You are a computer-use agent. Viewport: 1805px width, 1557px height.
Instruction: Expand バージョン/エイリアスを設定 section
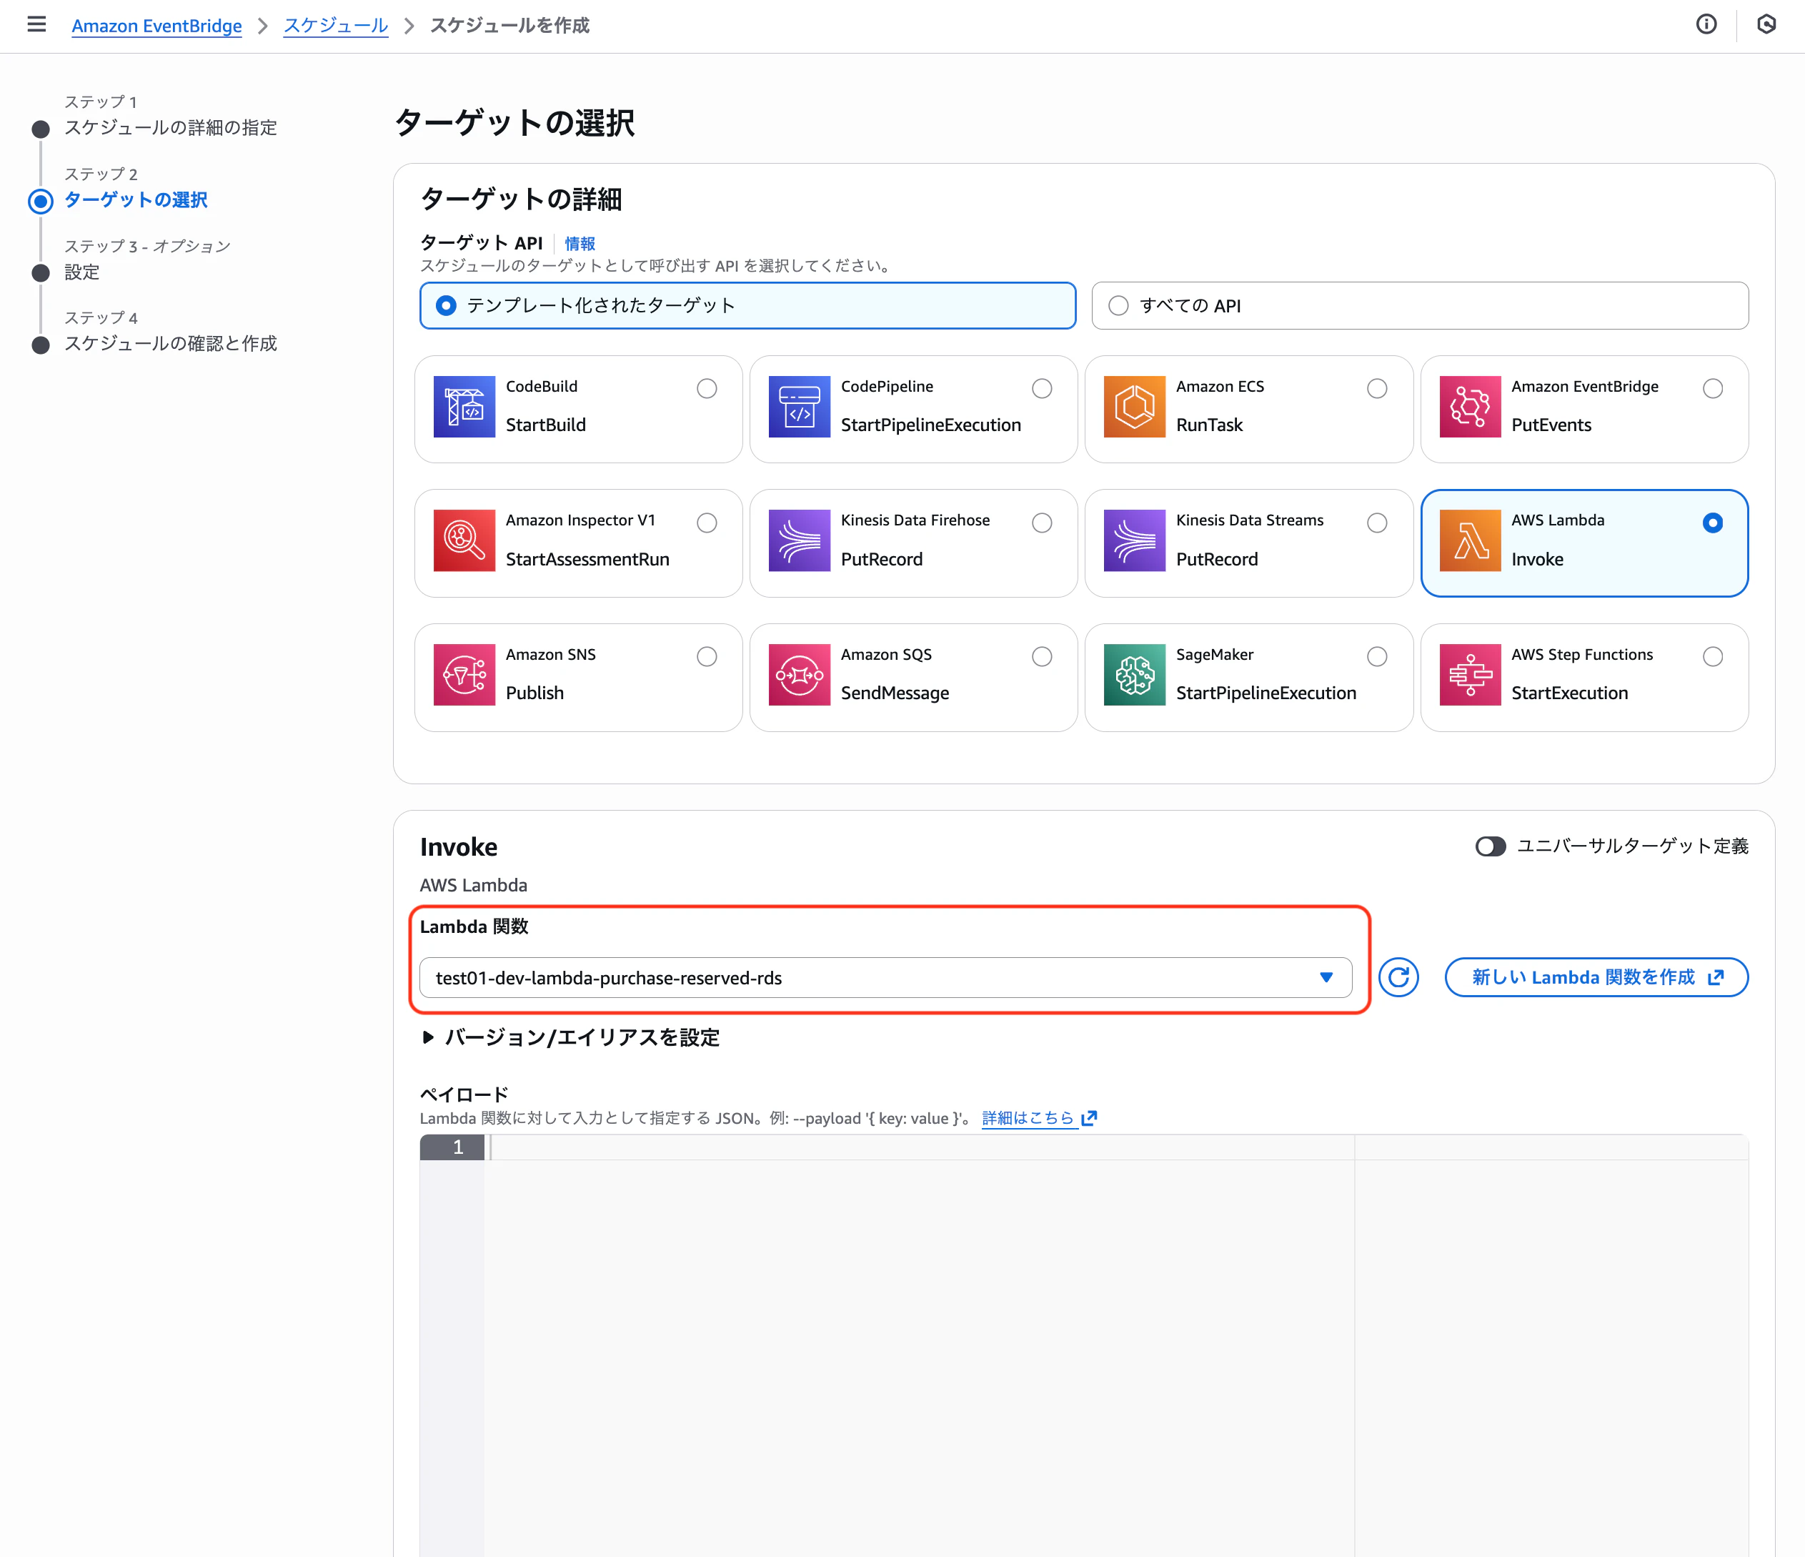pos(572,1037)
